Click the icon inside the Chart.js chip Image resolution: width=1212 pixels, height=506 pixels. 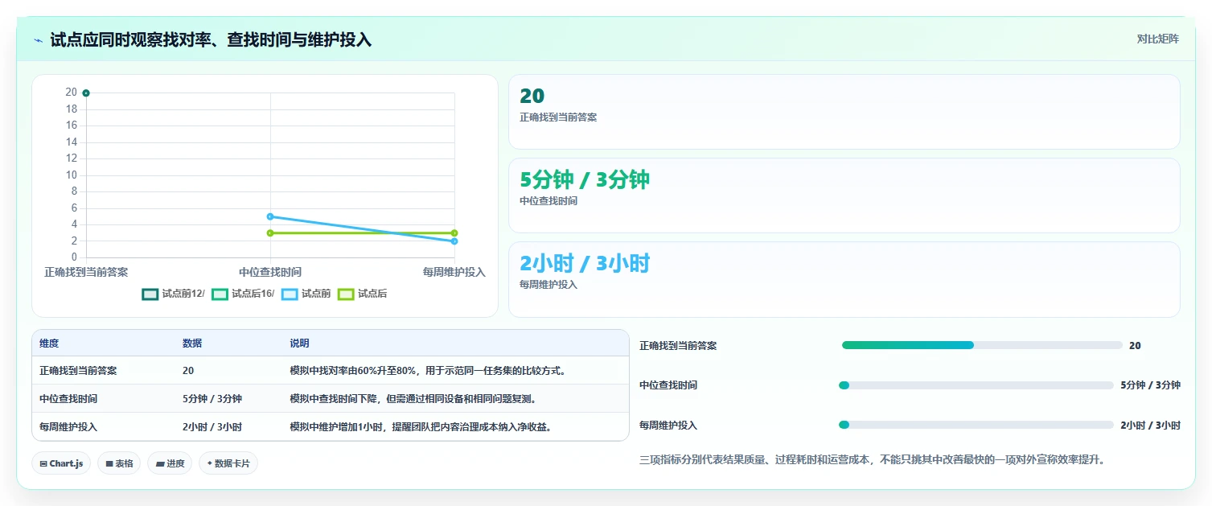point(43,464)
